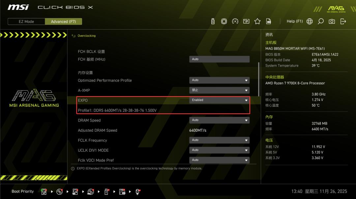Switch to EZ Mode
356x199 pixels.
pos(26,22)
